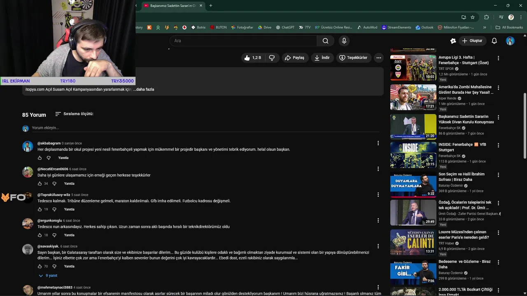The width and height of the screenshot is (527, 296).
Task: Send thanks via Teşekkürler button
Action: pyautogui.click(x=353, y=58)
